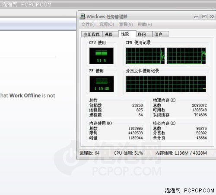Switch to the 用户 tab
This screenshot has width=216, height=195.
[161, 34]
